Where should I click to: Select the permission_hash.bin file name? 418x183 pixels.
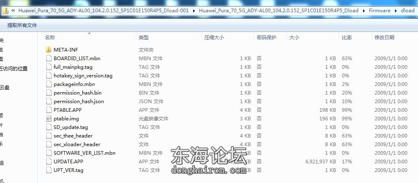coord(77,93)
